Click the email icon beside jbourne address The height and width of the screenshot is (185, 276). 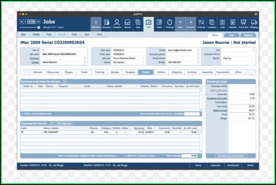coord(198,50)
